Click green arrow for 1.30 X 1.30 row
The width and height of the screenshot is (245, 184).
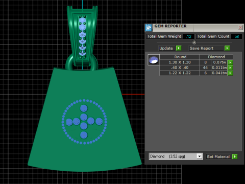coord(230,62)
